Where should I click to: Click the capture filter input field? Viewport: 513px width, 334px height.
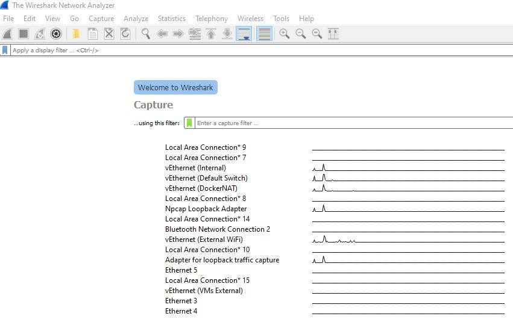click(x=350, y=123)
